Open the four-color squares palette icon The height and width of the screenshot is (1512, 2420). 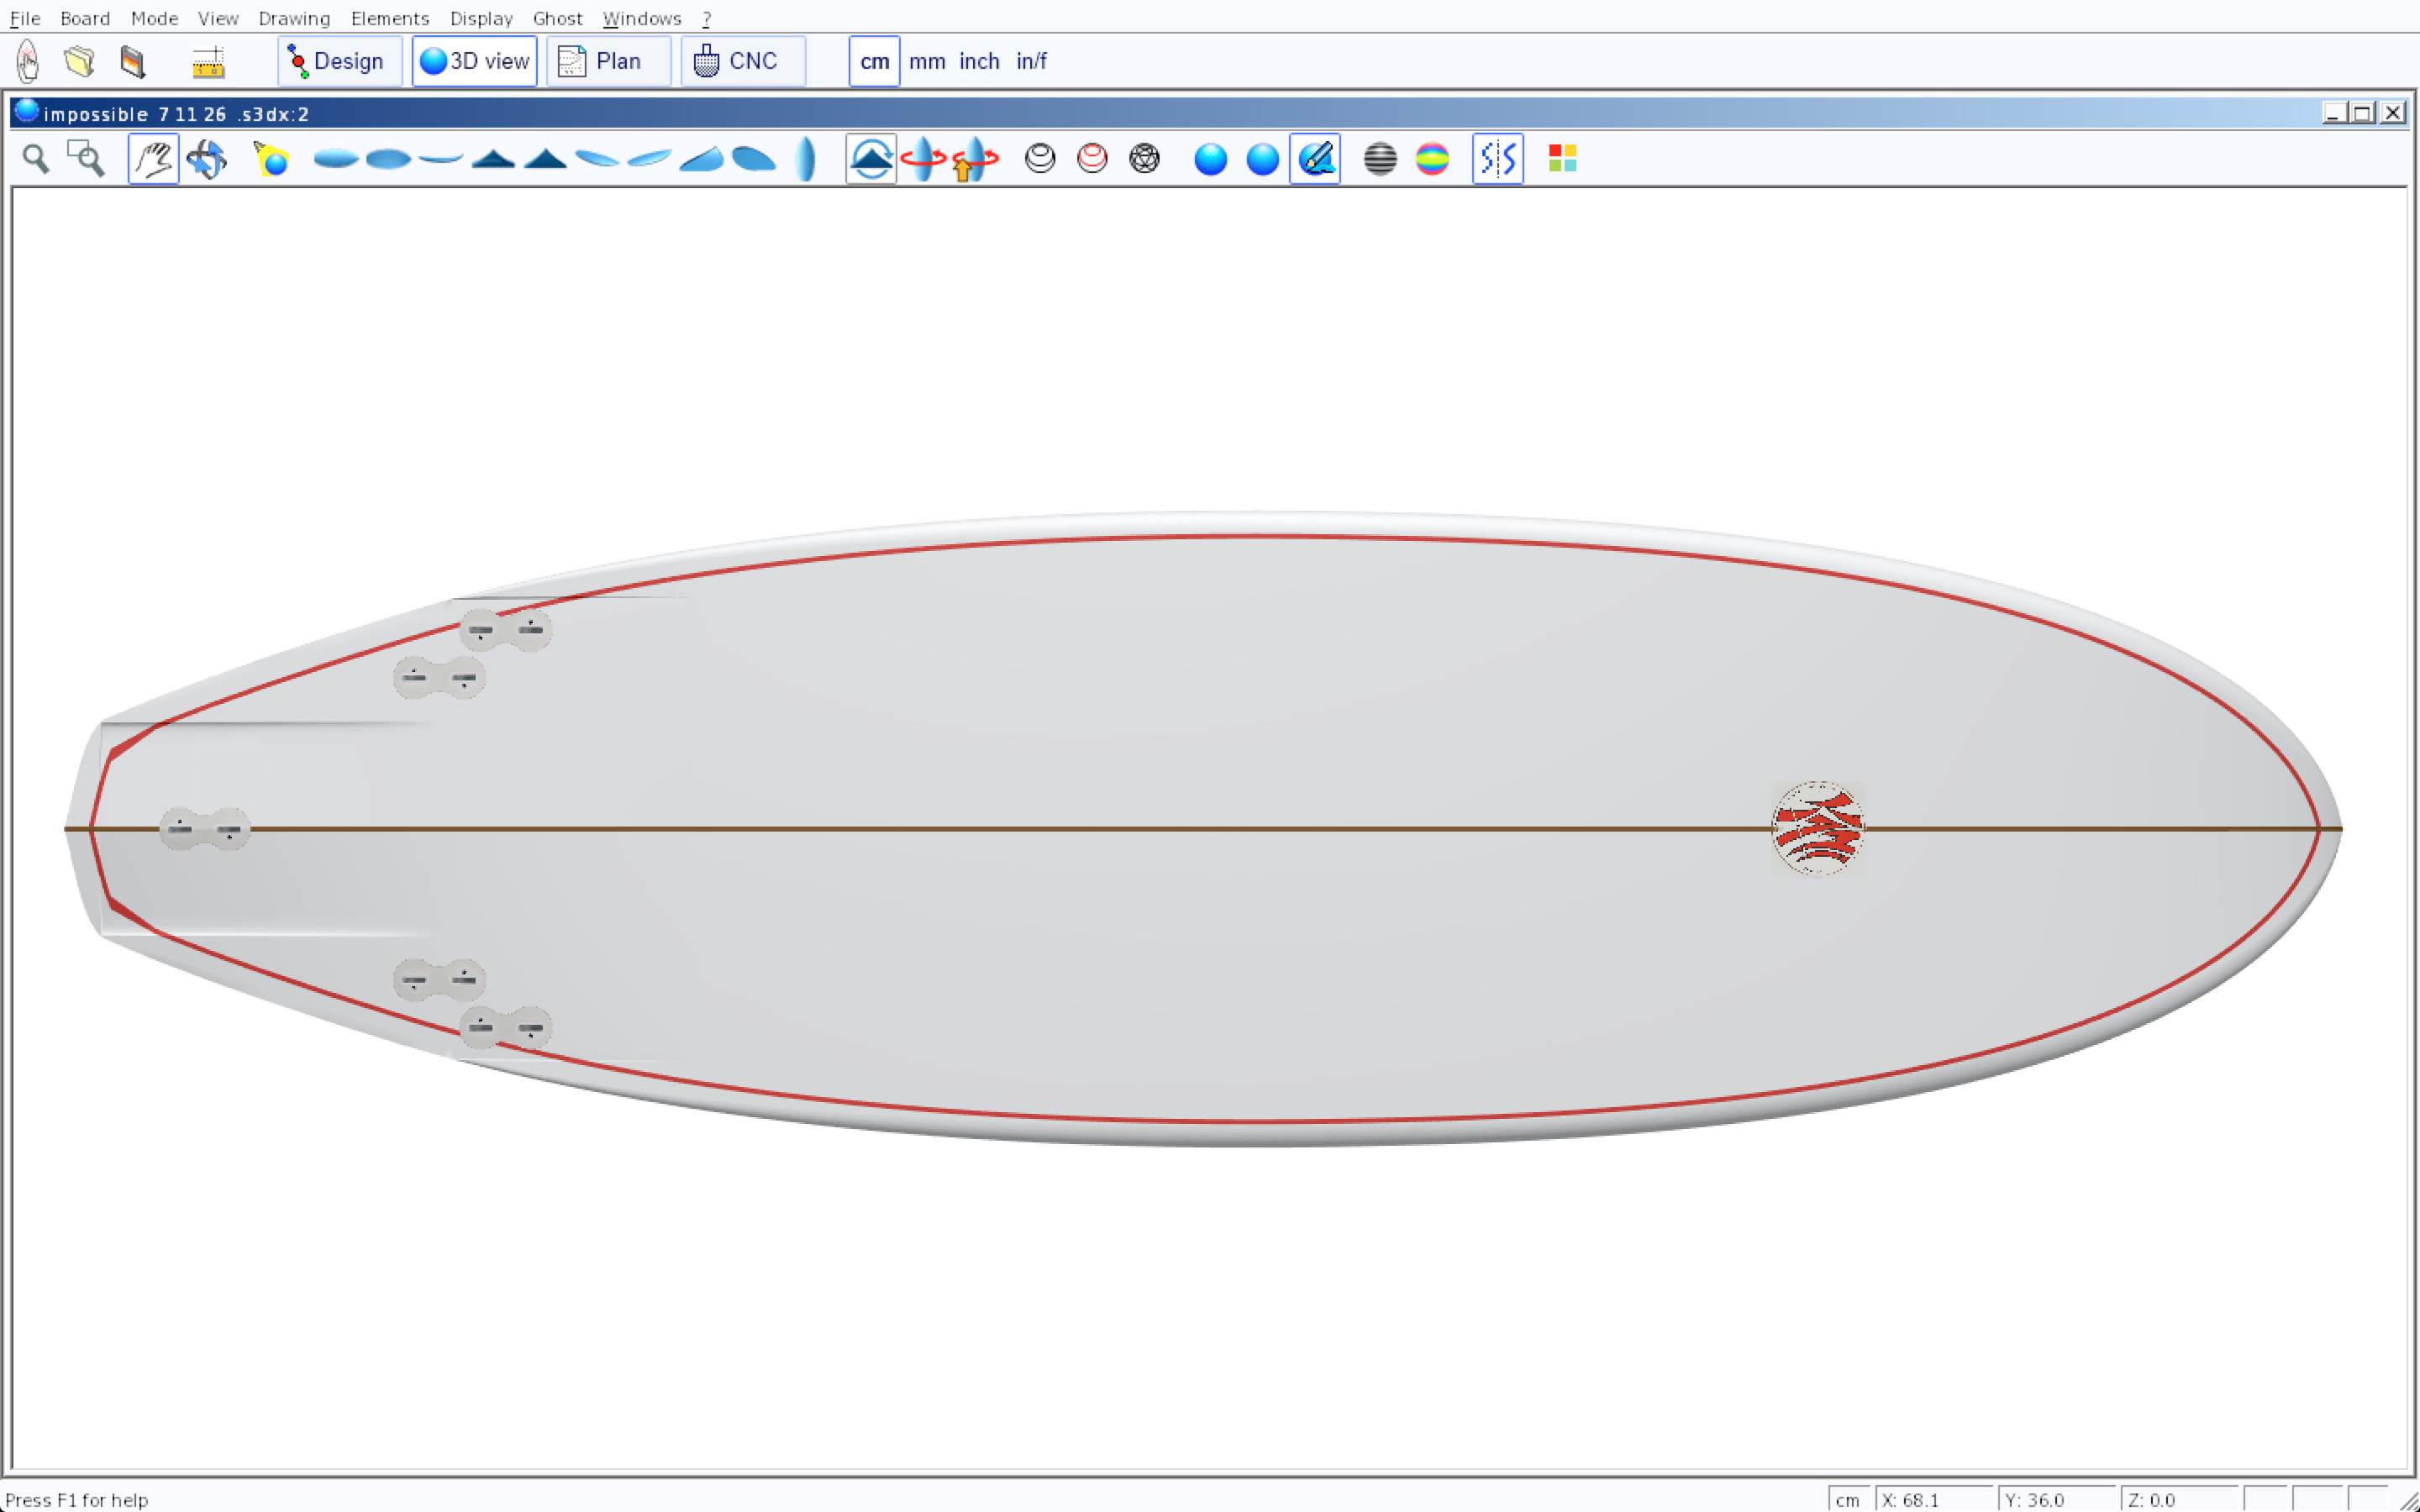coord(1562,159)
